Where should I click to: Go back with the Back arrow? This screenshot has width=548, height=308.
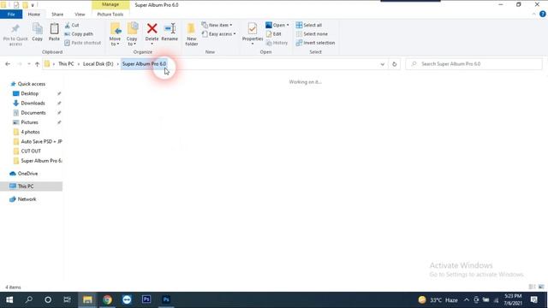click(x=8, y=64)
